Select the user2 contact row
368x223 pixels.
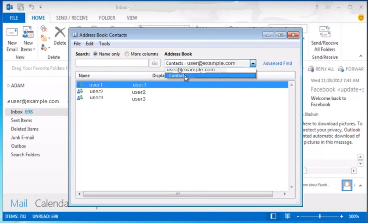coord(182,91)
